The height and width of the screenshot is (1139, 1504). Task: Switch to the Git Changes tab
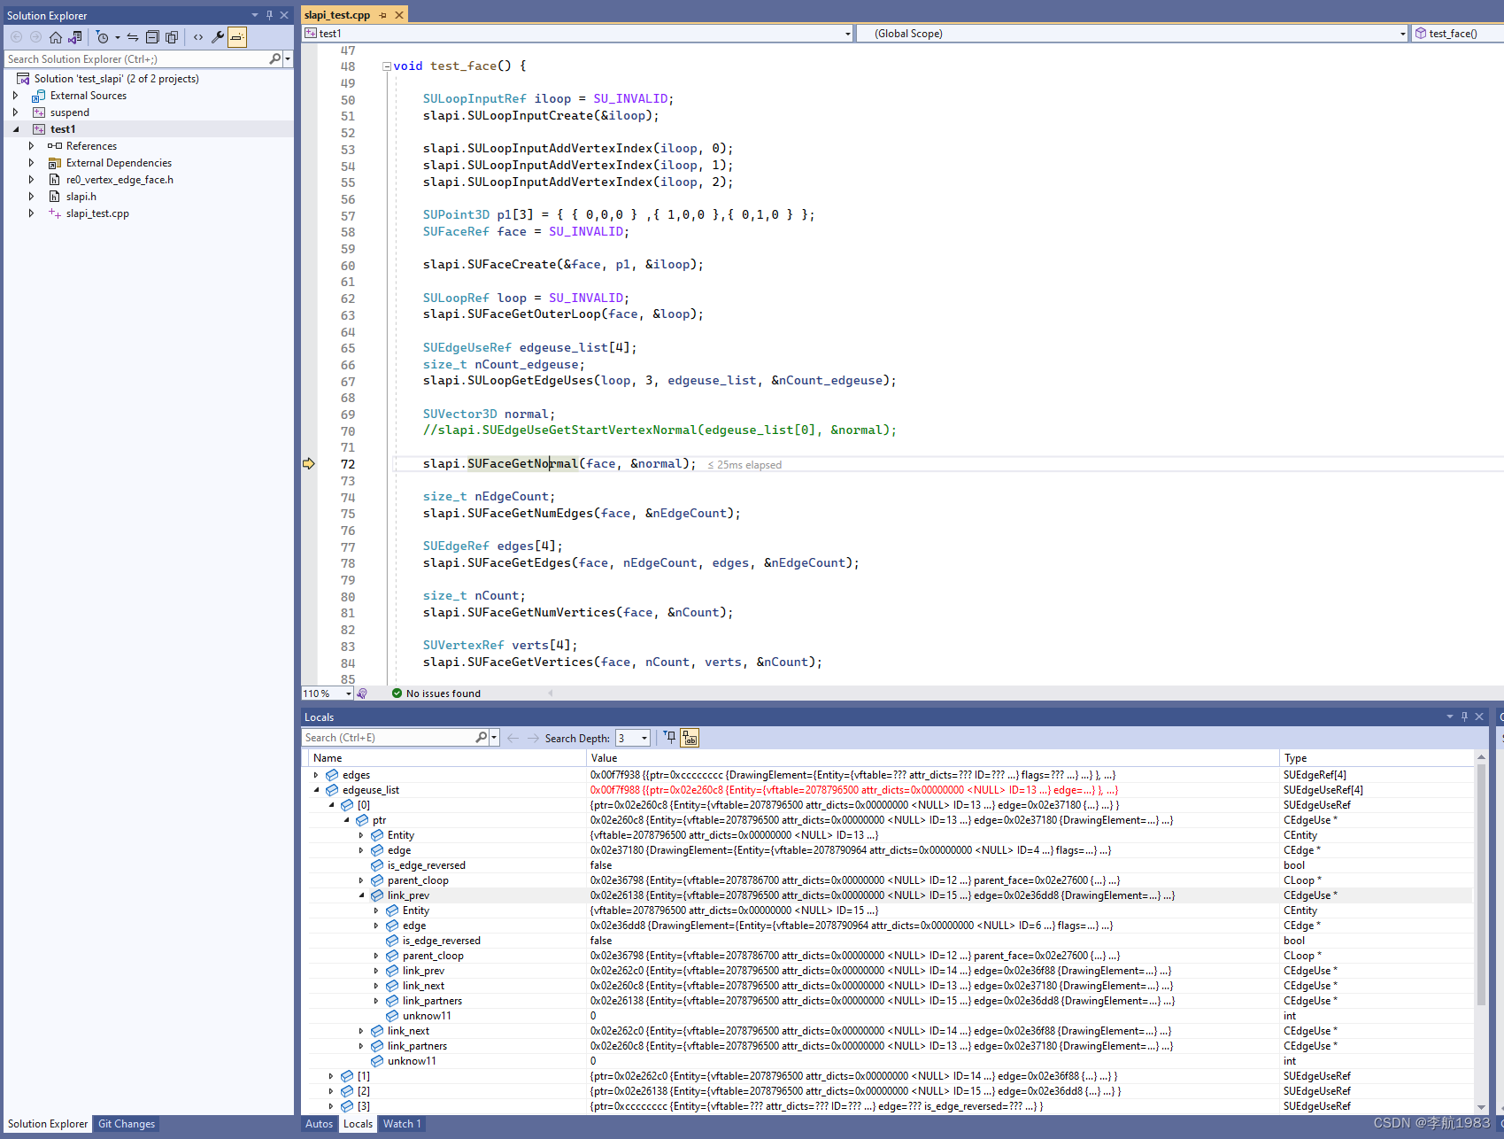127,1124
